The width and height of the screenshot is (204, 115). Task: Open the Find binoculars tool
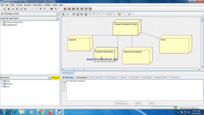(52, 9)
